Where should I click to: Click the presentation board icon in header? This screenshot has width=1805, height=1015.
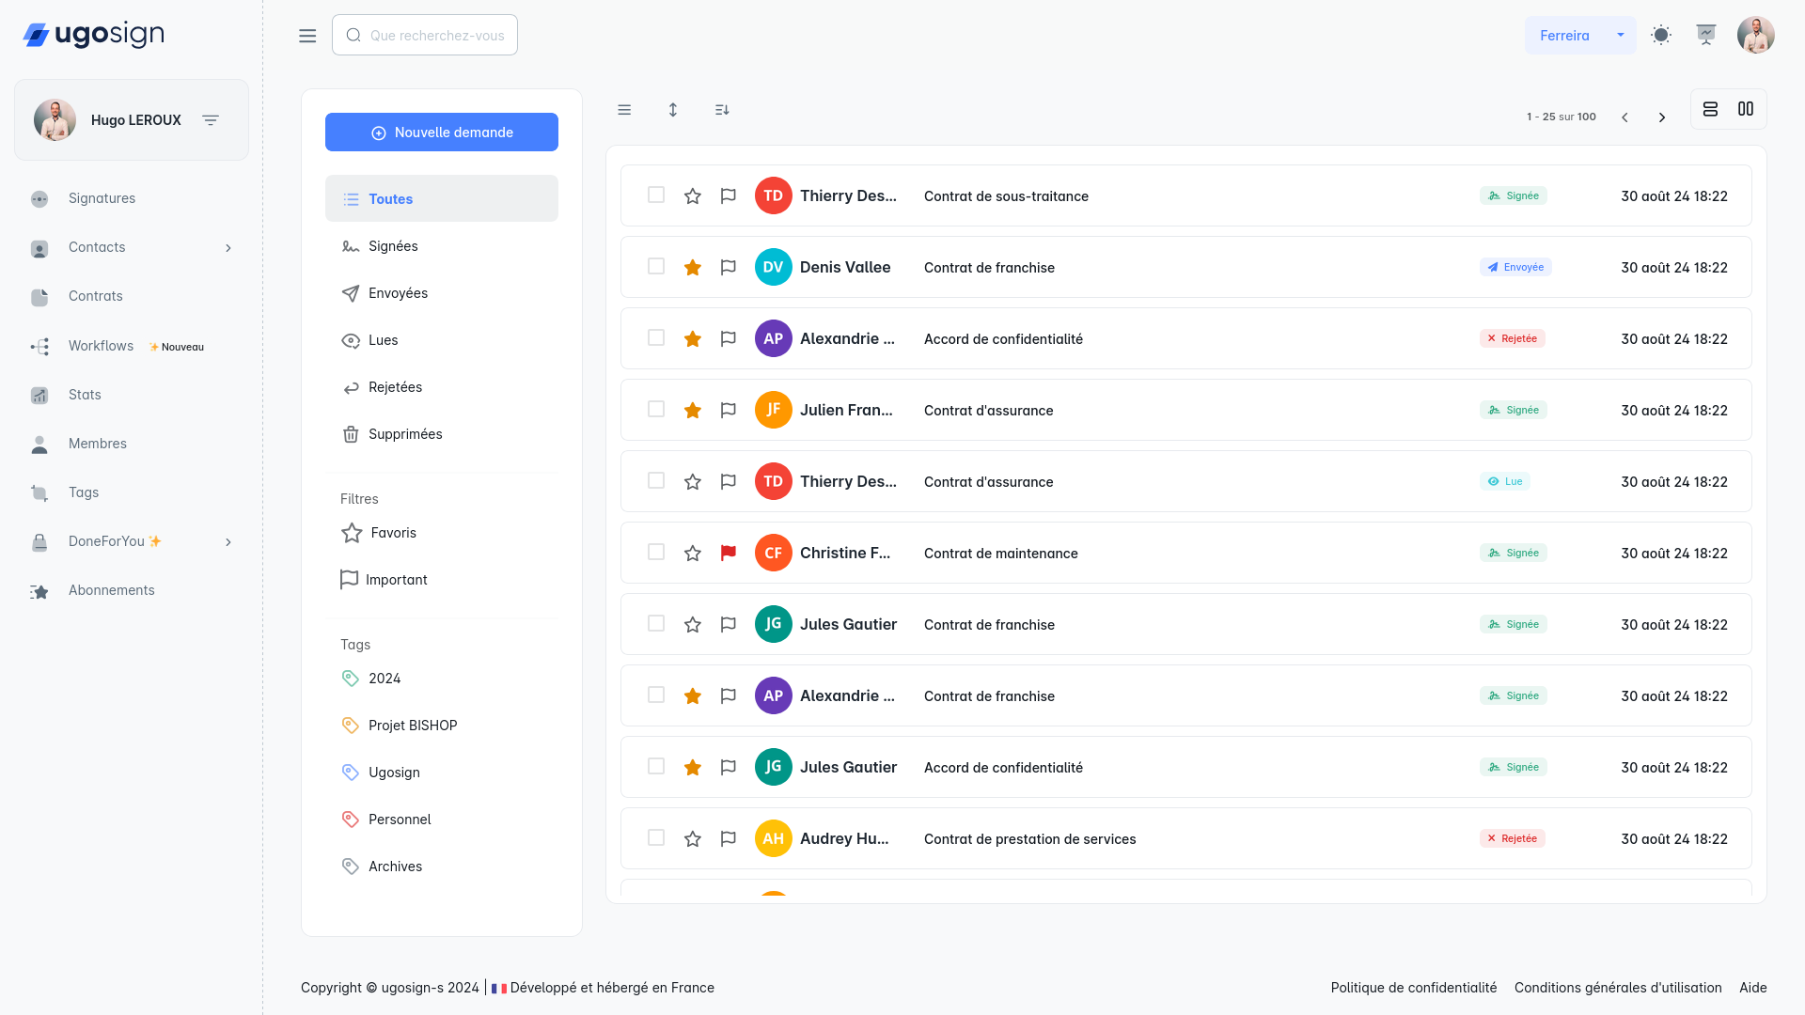coord(1706,36)
